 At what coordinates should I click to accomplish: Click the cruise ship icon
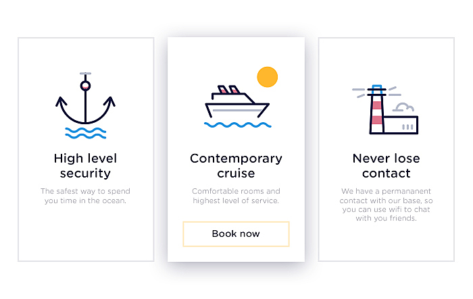click(x=237, y=102)
